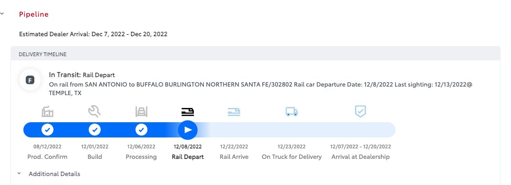Click the Additional Details label
The image size is (511, 185).
click(54, 174)
